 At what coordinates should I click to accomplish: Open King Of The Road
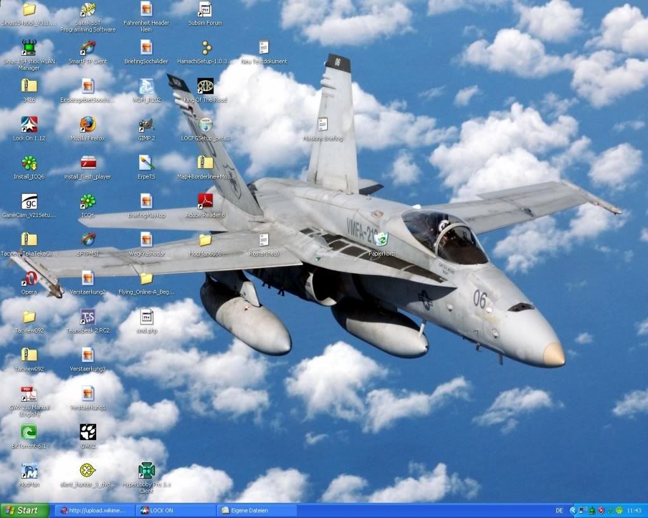(205, 86)
